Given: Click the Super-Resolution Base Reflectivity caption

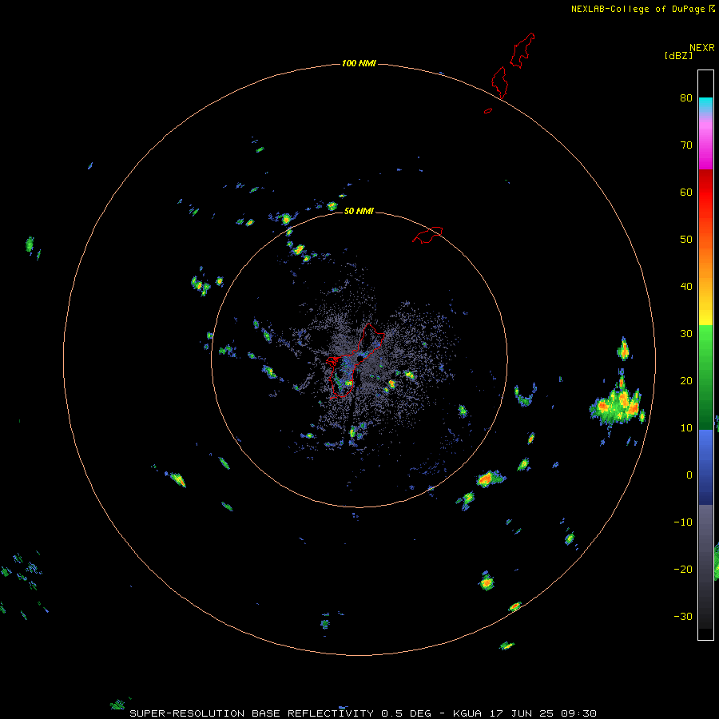Looking at the screenshot, I should 363,713.
